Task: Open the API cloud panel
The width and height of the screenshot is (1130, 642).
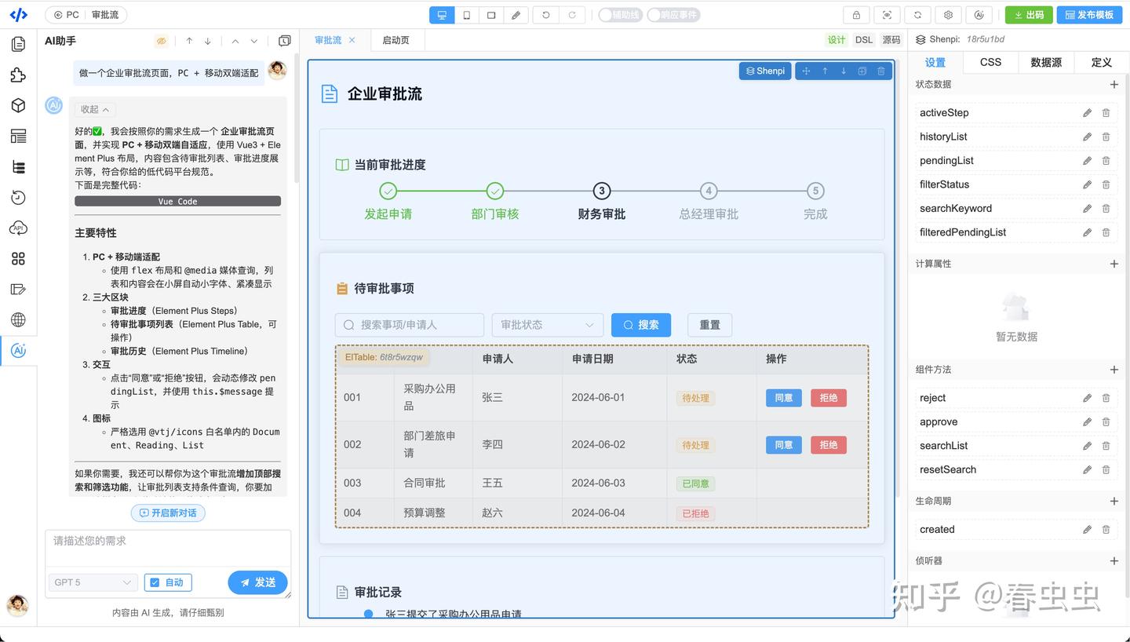Action: point(18,228)
